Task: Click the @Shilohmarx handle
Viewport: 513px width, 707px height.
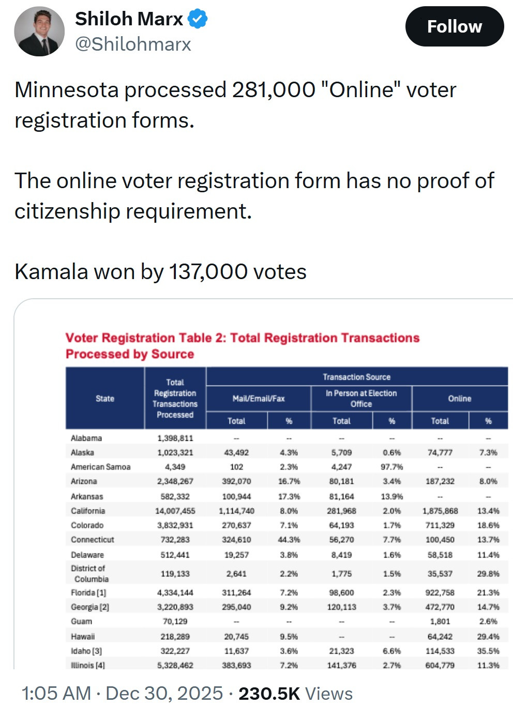Action: tap(133, 44)
